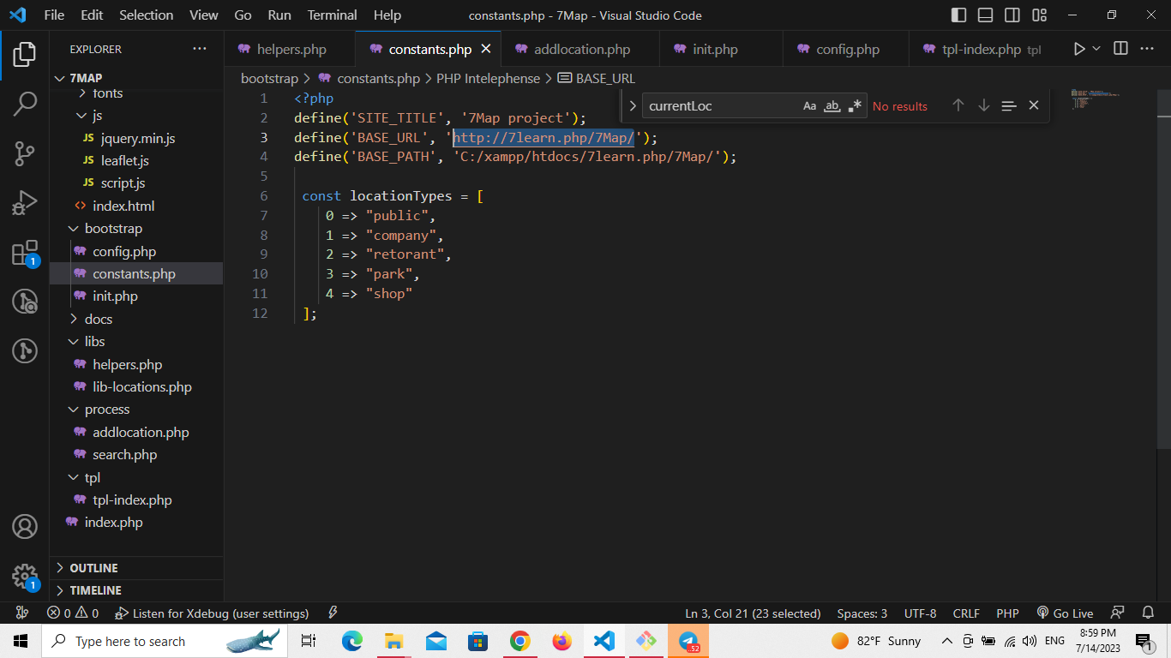Change the PHP language mode
Image resolution: width=1171 pixels, height=658 pixels.
(1007, 613)
